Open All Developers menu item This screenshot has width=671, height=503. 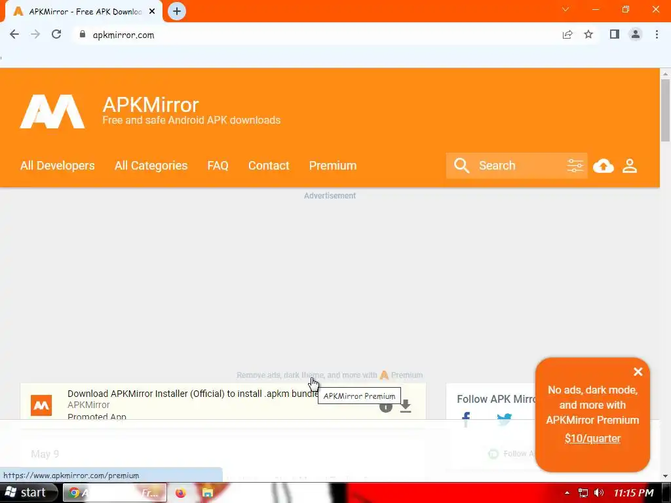tap(58, 166)
